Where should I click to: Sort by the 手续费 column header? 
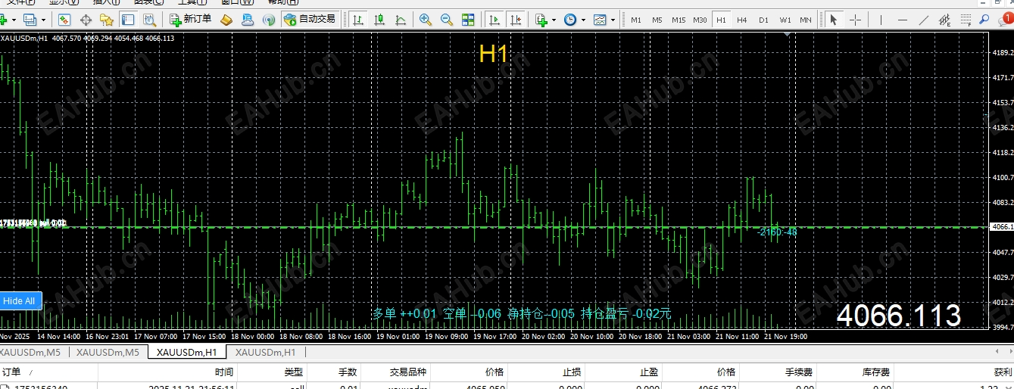(776, 372)
